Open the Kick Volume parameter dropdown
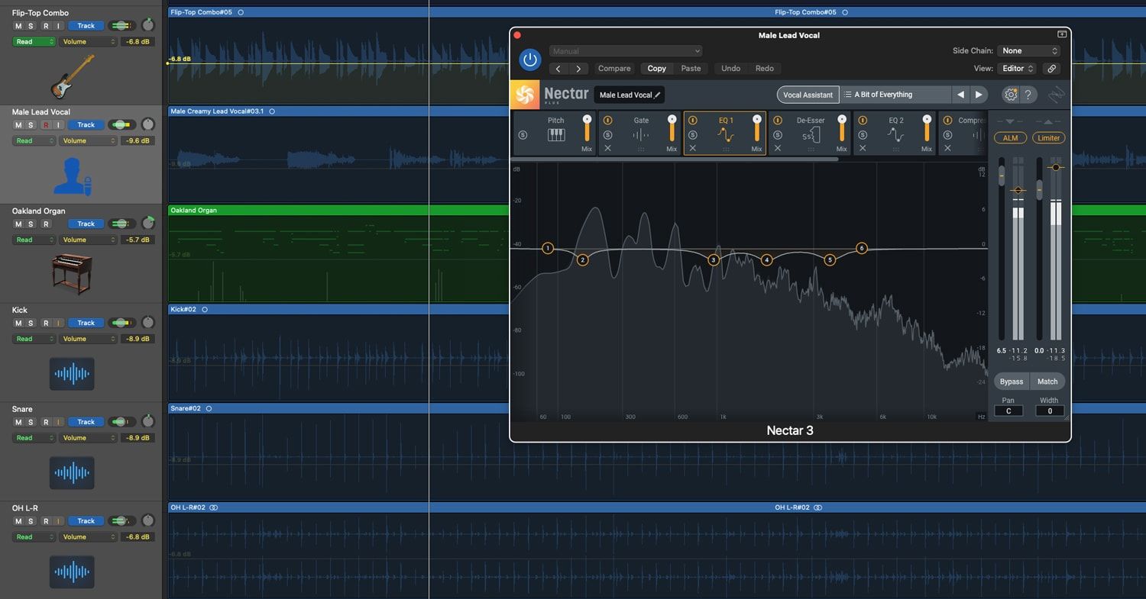This screenshot has height=599, width=1146. 87,340
